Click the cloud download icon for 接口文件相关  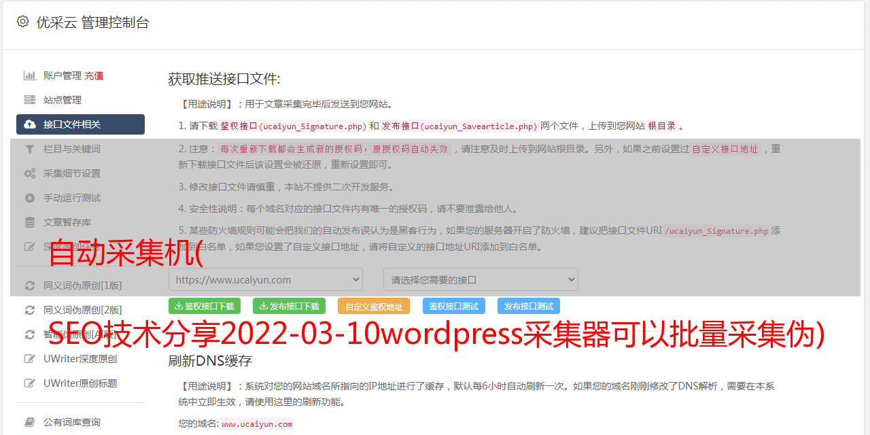click(x=30, y=124)
